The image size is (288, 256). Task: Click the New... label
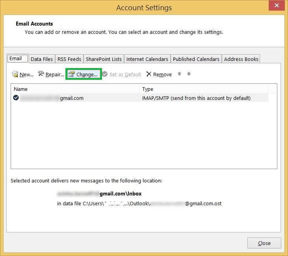pyautogui.click(x=27, y=74)
